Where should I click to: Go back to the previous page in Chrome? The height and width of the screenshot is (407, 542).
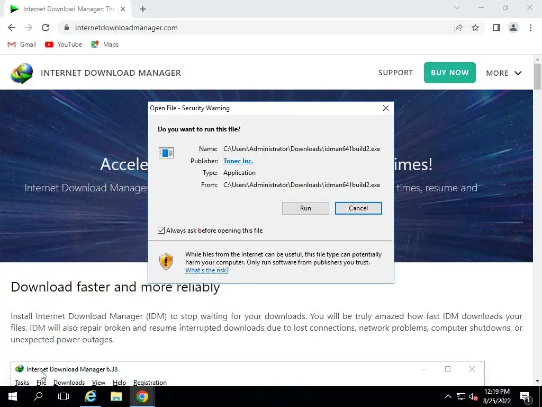pyautogui.click(x=12, y=28)
